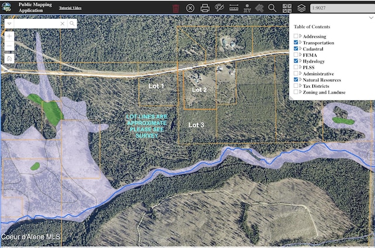Click the circled X clear icon
This screenshot has height=248, width=375.
tap(190, 8)
